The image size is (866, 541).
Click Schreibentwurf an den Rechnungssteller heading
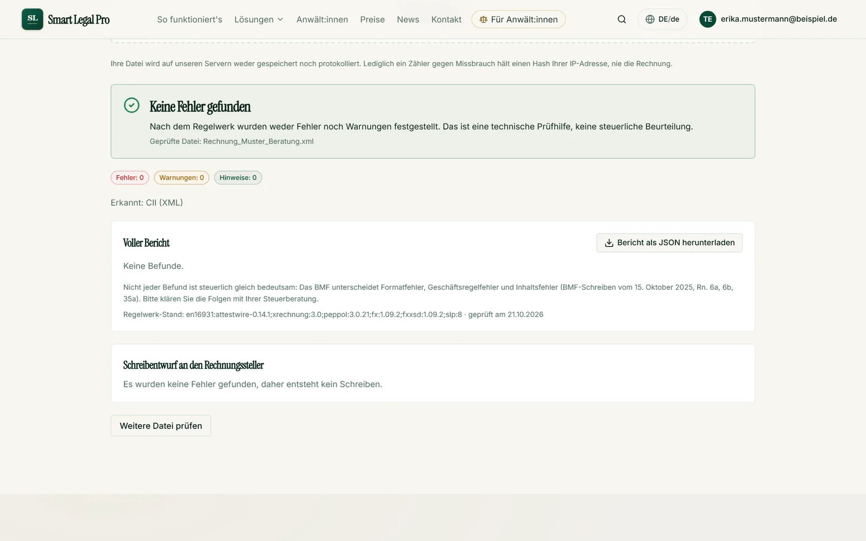pyautogui.click(x=193, y=365)
